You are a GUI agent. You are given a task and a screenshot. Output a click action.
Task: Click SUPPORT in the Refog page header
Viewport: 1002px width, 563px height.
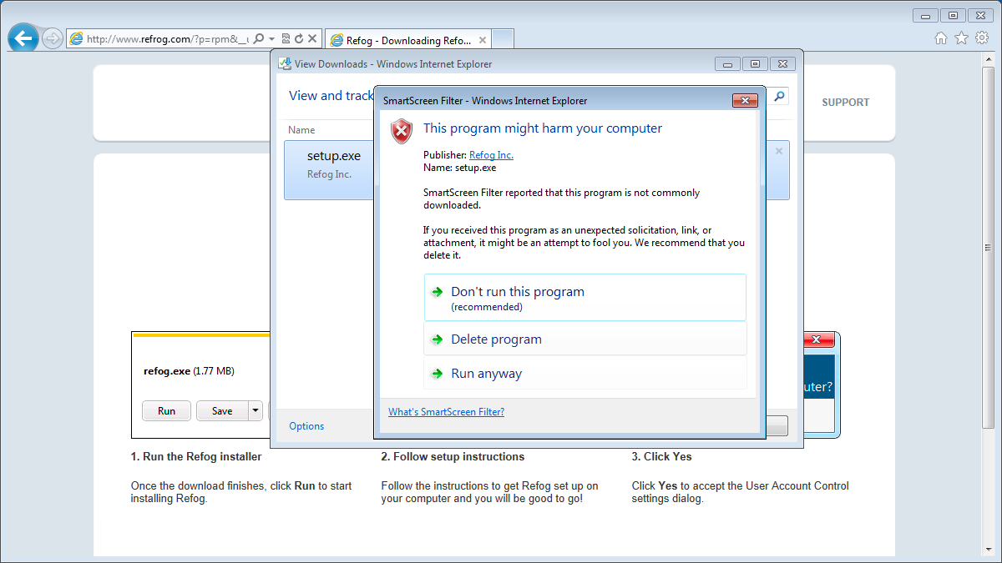[845, 103]
